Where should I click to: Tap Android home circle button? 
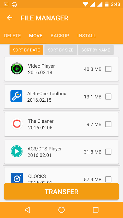pyautogui.click(x=61, y=210)
